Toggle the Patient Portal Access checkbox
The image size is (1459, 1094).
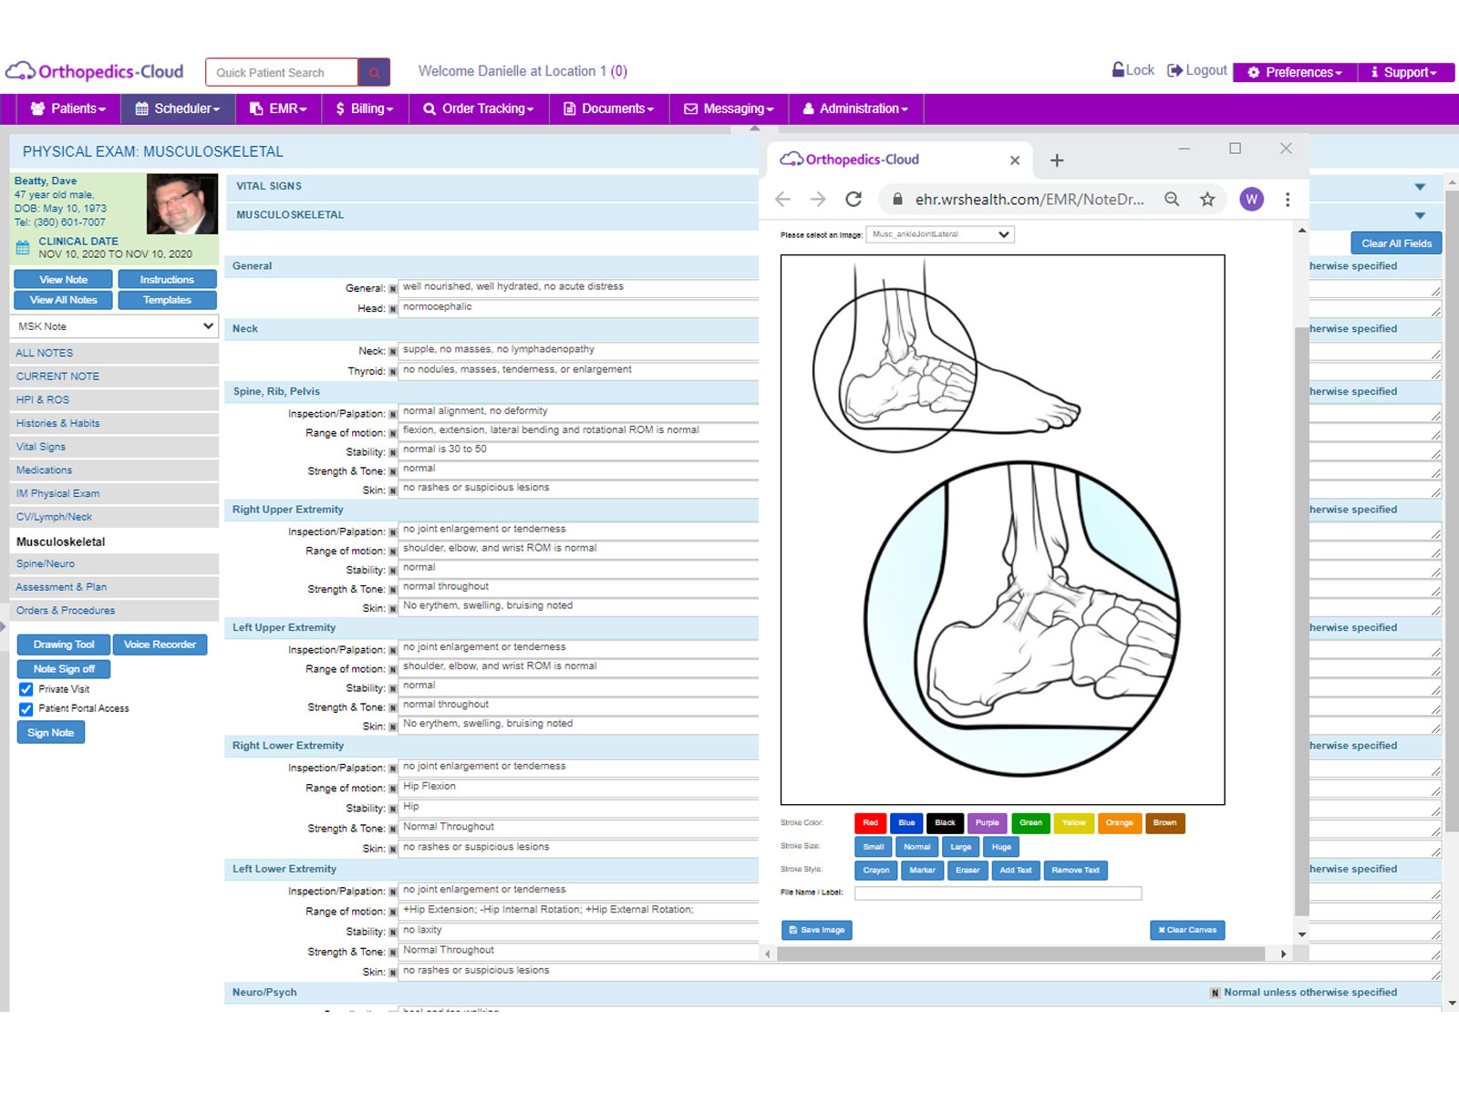coord(26,708)
